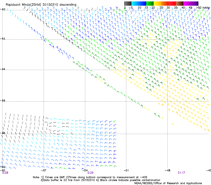Click the '-60' longitude label on bottom axis
The image size is (211, 185).
(3, 170)
